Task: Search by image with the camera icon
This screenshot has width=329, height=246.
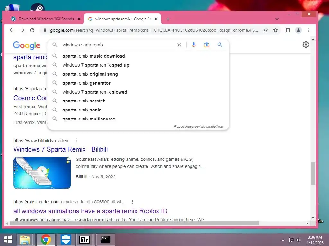Action: (207, 45)
